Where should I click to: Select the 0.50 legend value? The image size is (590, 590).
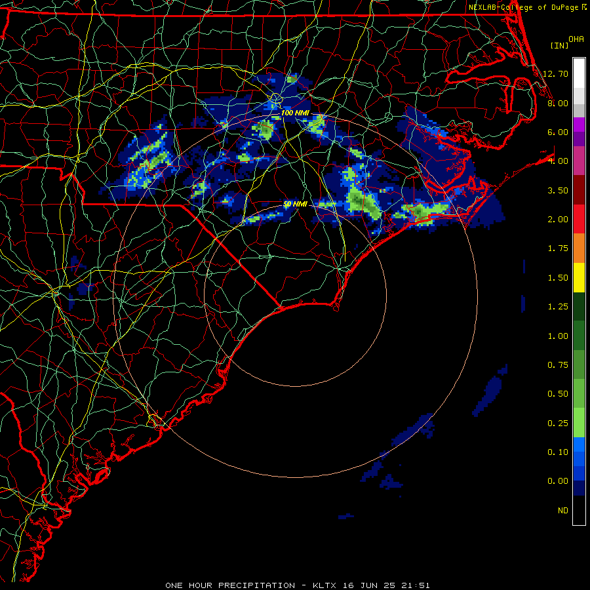pos(558,394)
